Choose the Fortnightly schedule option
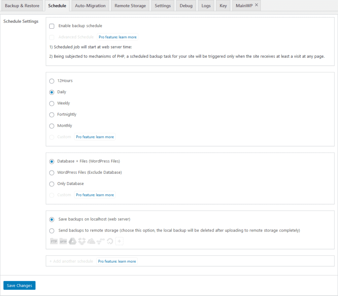 tap(51, 114)
